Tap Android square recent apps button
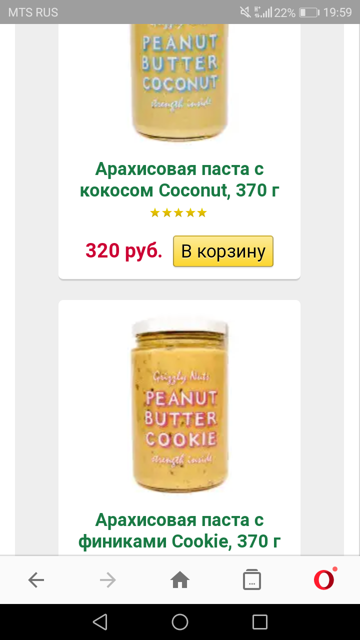This screenshot has height=640, width=360. (260, 622)
